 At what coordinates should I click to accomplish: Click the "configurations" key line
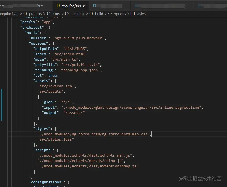click(49, 182)
